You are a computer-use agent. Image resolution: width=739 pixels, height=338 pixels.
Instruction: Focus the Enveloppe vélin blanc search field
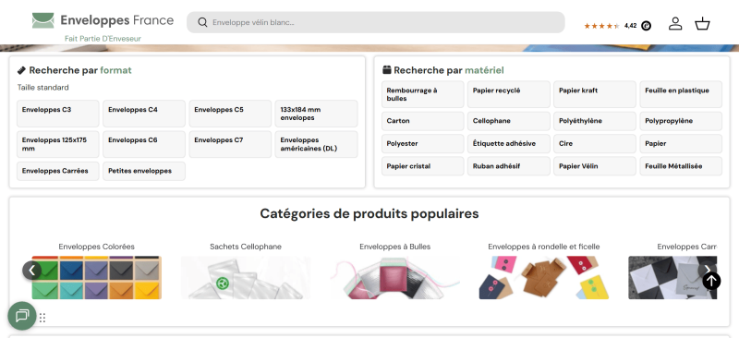[376, 22]
